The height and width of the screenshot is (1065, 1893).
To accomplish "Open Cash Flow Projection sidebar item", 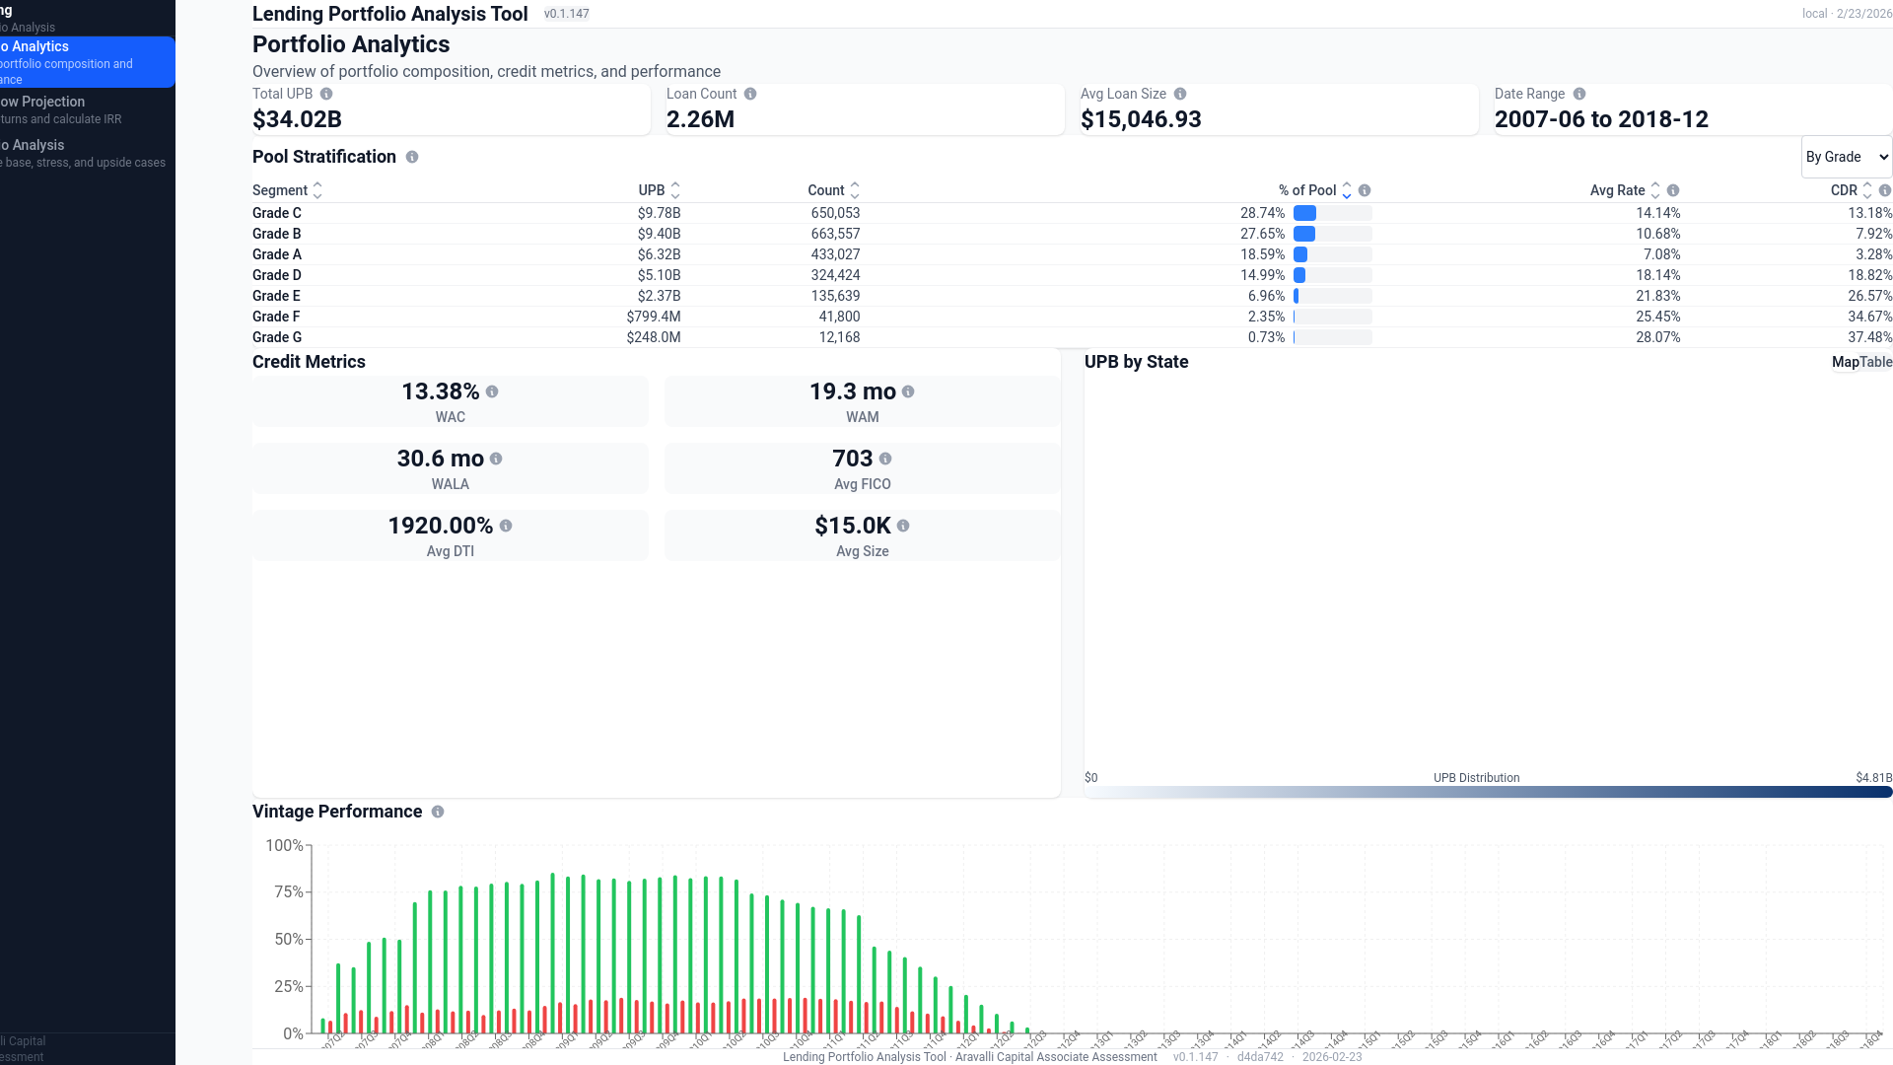I will pos(59,109).
